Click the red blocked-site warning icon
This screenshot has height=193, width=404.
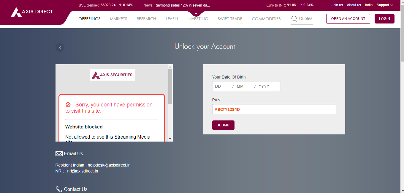click(x=68, y=105)
